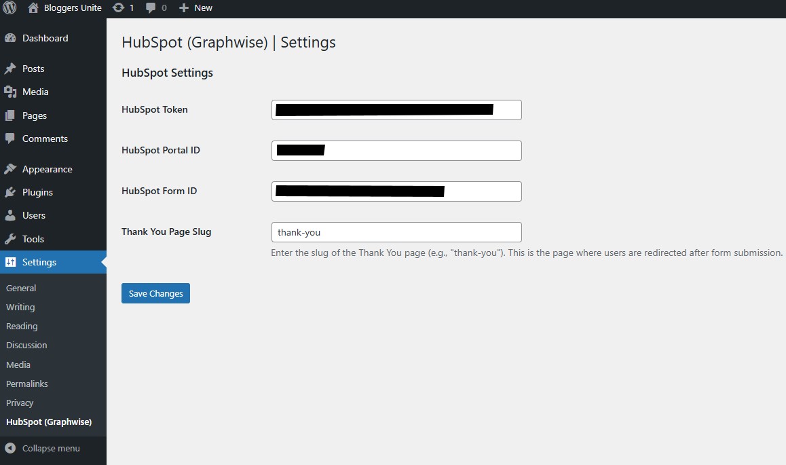Click the updates circular arrows icon
Viewport: 786px width, 465px height.
[118, 7]
